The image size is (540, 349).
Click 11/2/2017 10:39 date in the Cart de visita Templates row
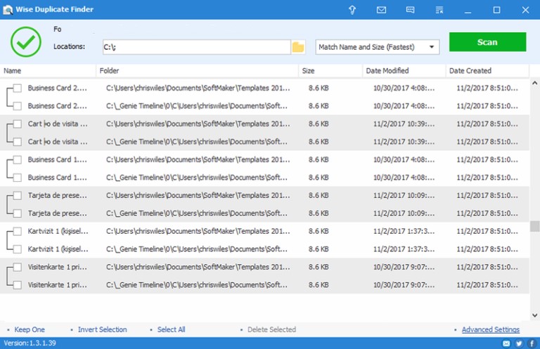click(404, 124)
